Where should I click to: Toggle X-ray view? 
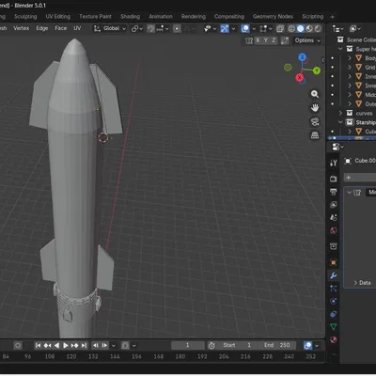tap(280, 29)
